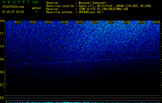The width and height of the screenshot is (162, 103).
Task: Click the 0230 time marker
Action: 157,22
